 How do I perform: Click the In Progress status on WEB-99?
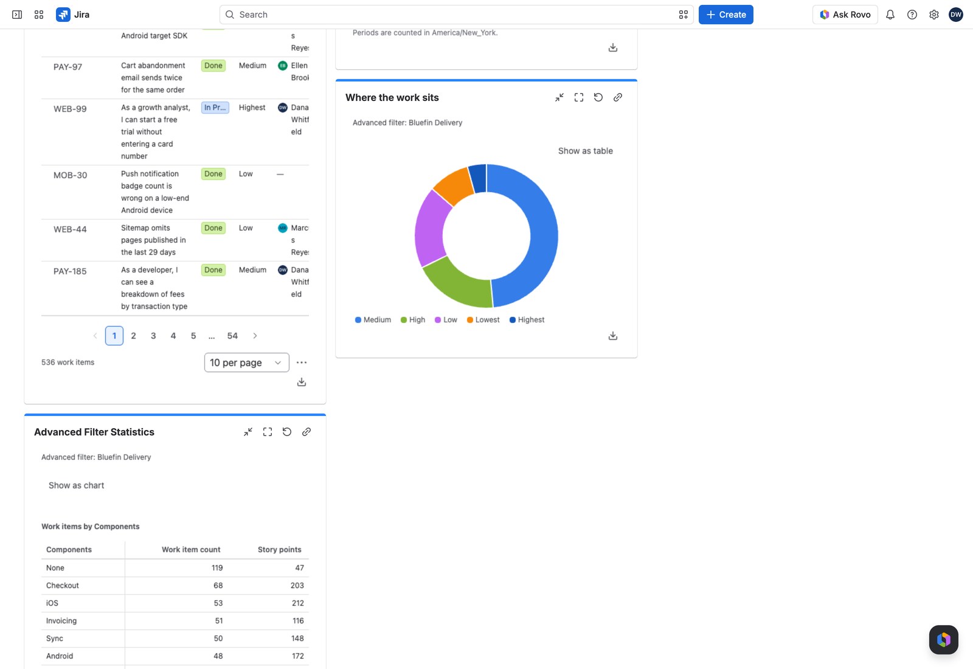tap(215, 108)
